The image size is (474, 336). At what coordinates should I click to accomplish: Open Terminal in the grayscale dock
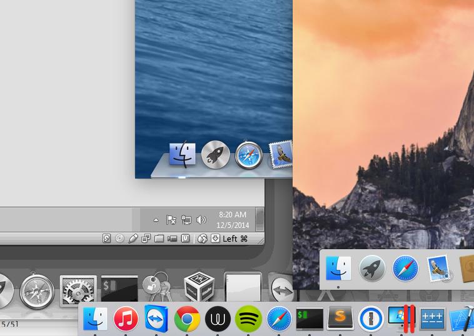119,289
